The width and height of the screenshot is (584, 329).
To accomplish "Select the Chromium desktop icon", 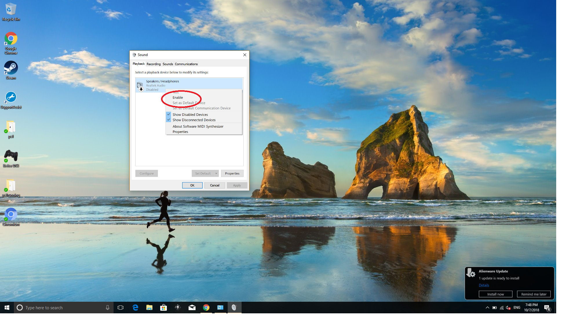I will (x=11, y=215).
